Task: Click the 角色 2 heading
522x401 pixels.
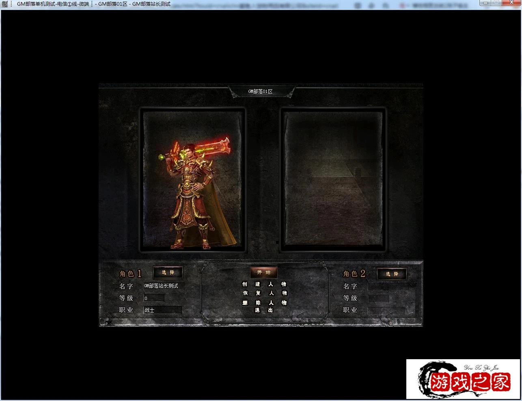Action: [x=354, y=274]
